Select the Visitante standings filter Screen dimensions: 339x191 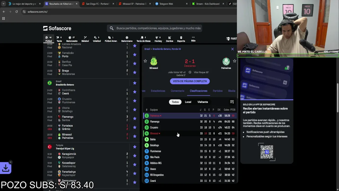(x=203, y=102)
